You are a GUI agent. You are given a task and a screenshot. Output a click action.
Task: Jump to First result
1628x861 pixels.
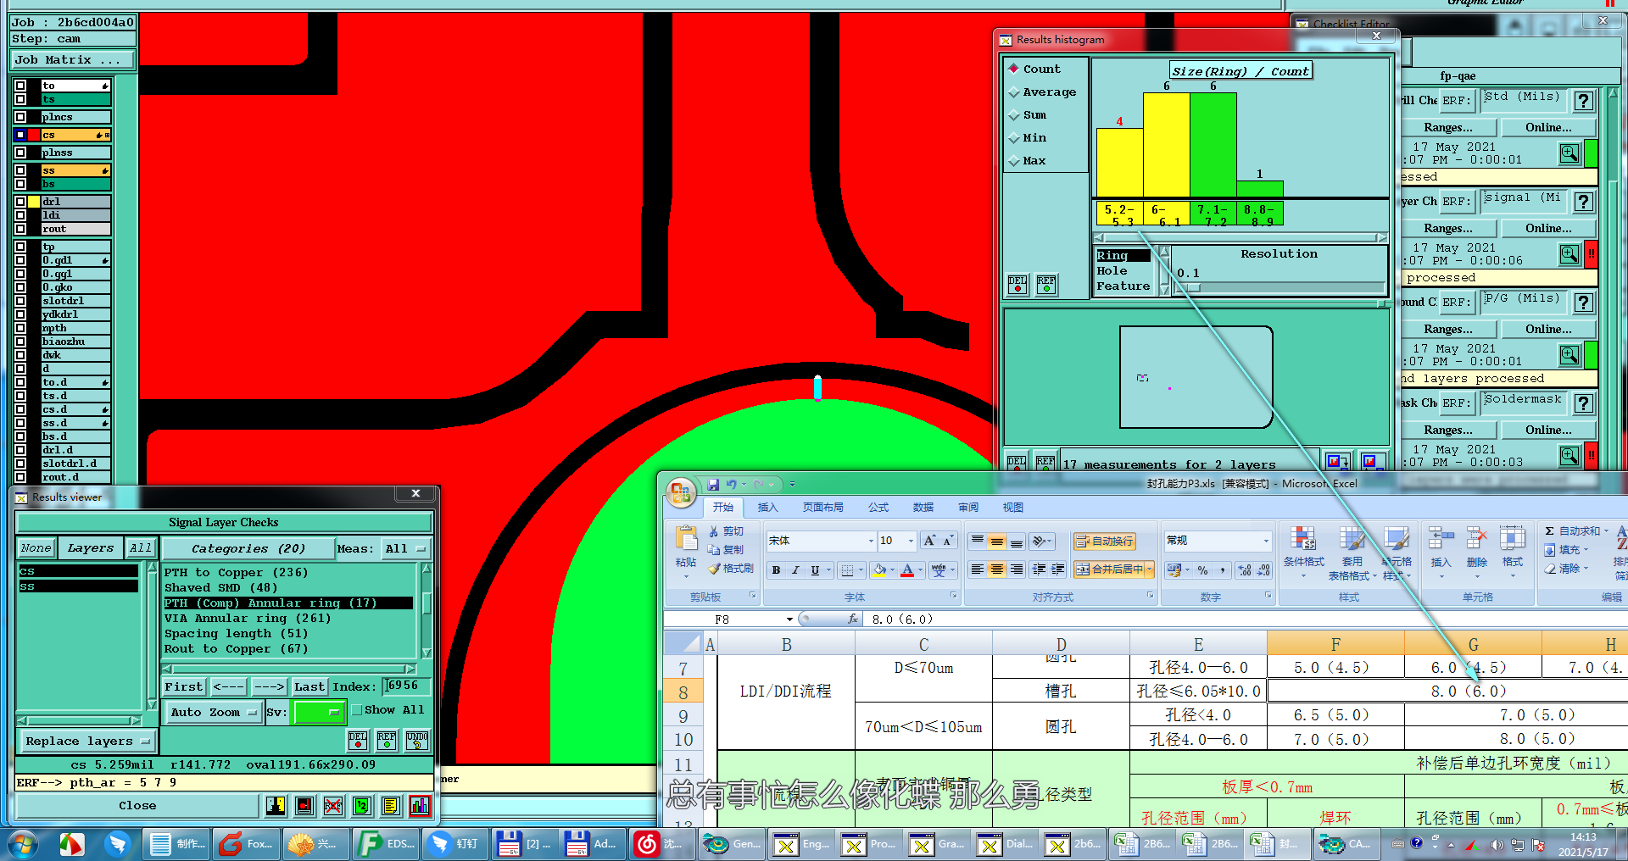tap(184, 686)
